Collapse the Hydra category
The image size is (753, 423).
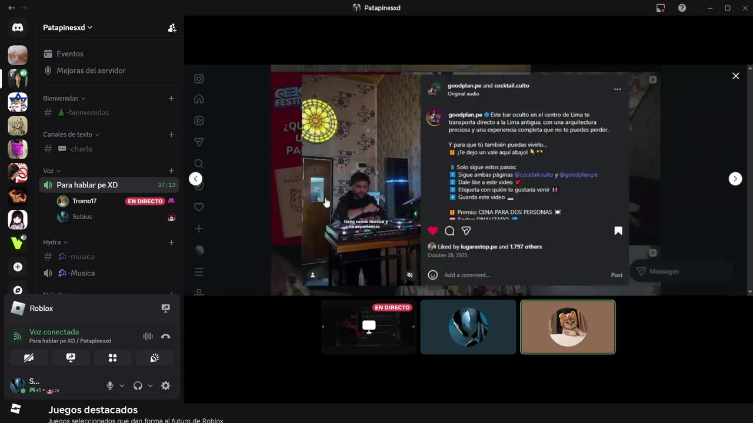coord(55,242)
